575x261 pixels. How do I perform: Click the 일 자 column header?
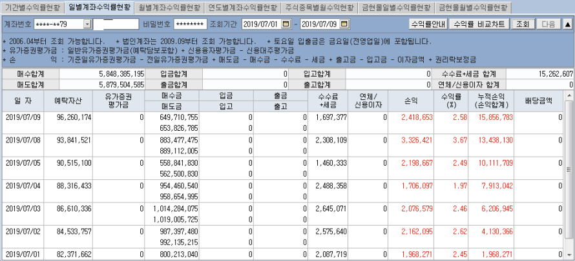(23, 101)
